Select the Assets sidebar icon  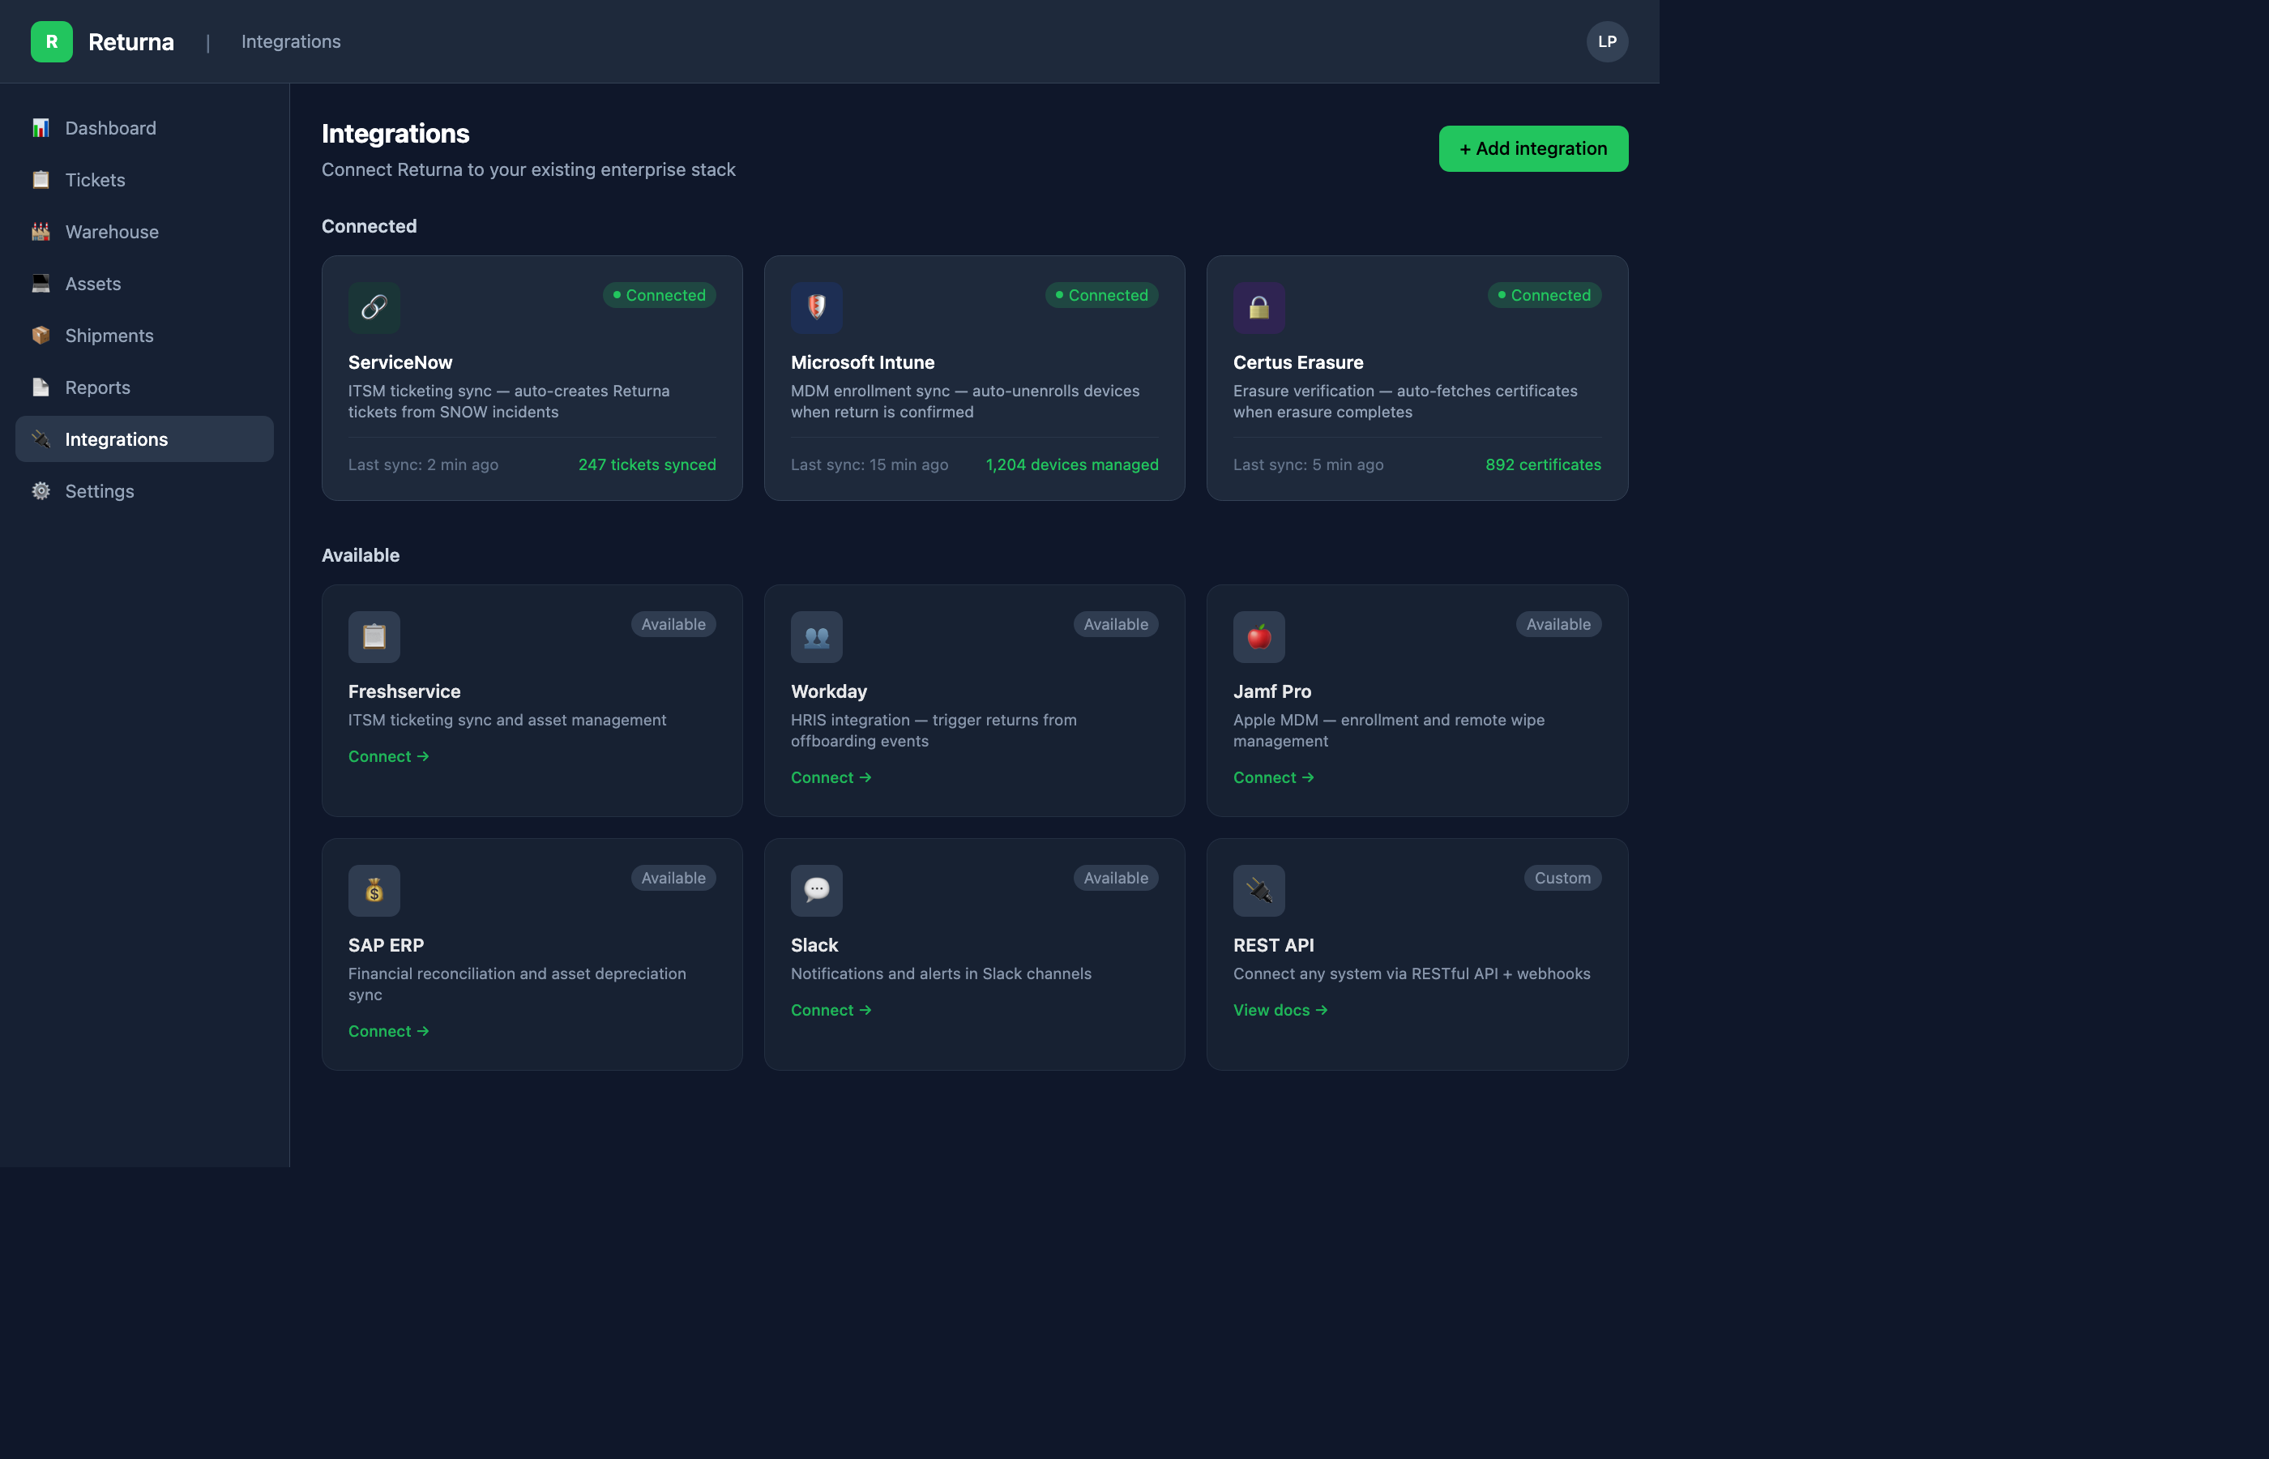click(41, 283)
